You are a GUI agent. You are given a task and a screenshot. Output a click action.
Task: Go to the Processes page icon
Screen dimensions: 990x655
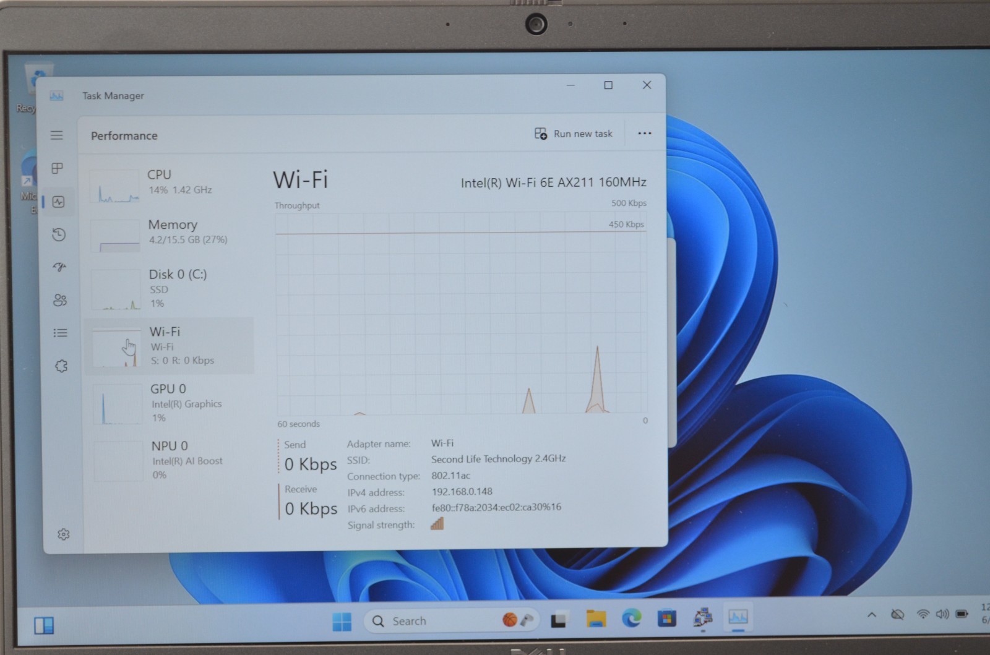point(58,168)
